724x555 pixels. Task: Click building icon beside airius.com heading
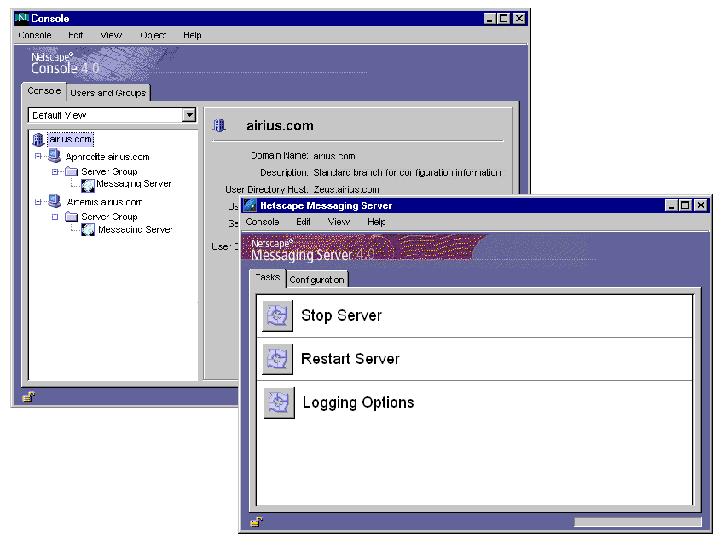[219, 125]
